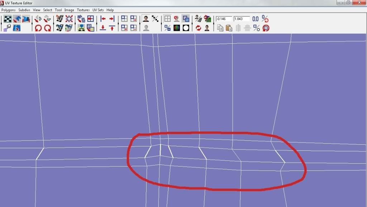
Task: Update PSD networks icon
Action: [x=207, y=19]
